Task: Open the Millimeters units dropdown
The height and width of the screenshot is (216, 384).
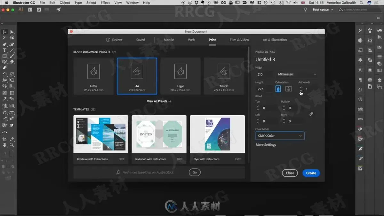Action: (x=297, y=74)
